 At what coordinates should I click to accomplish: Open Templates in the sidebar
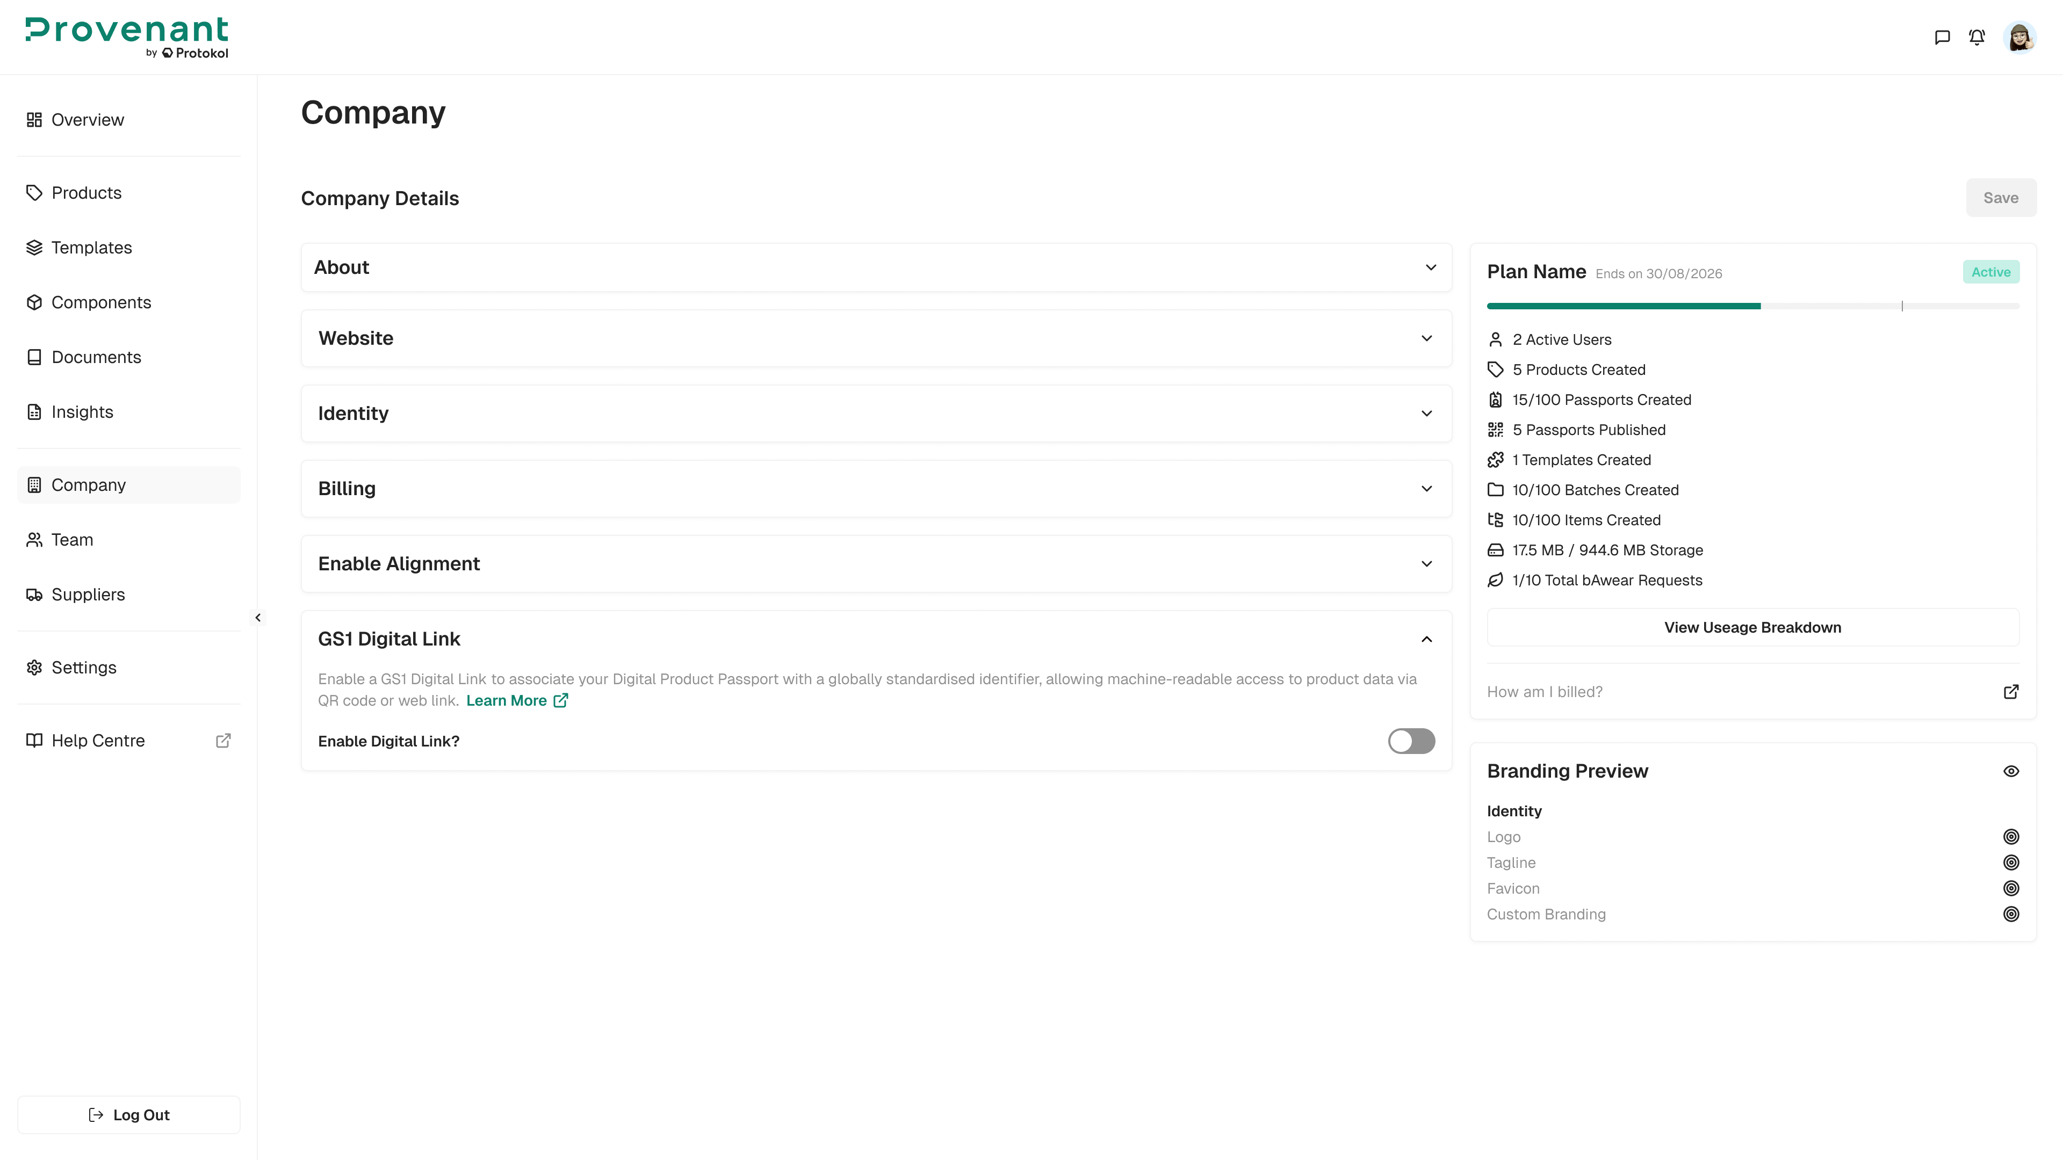click(x=128, y=248)
